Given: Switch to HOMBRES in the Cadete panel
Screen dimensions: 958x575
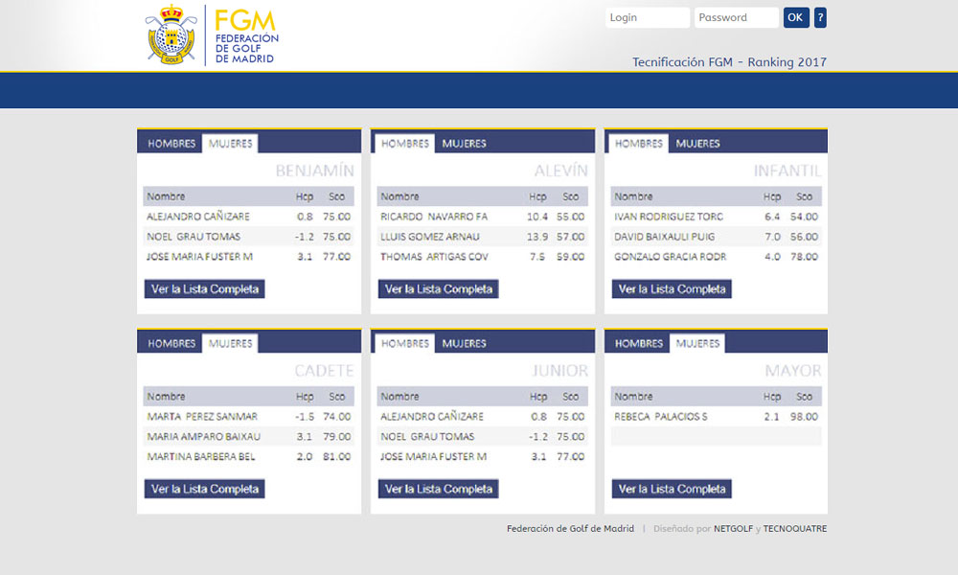Looking at the screenshot, I should click(x=169, y=343).
